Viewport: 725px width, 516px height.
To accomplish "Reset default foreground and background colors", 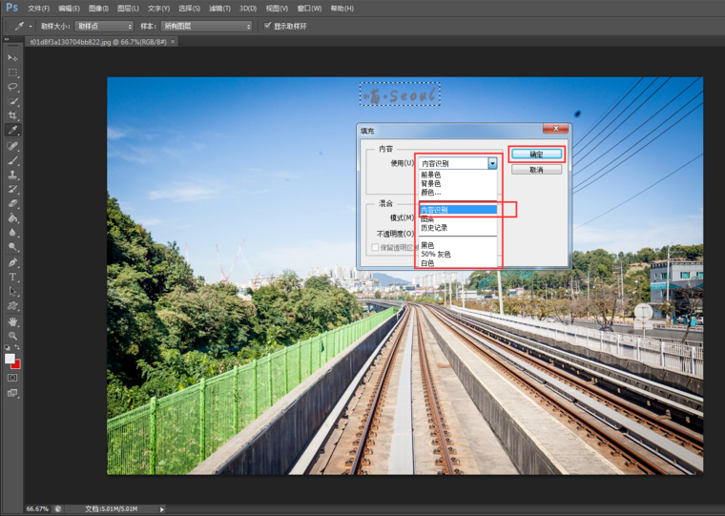I will [7, 347].
